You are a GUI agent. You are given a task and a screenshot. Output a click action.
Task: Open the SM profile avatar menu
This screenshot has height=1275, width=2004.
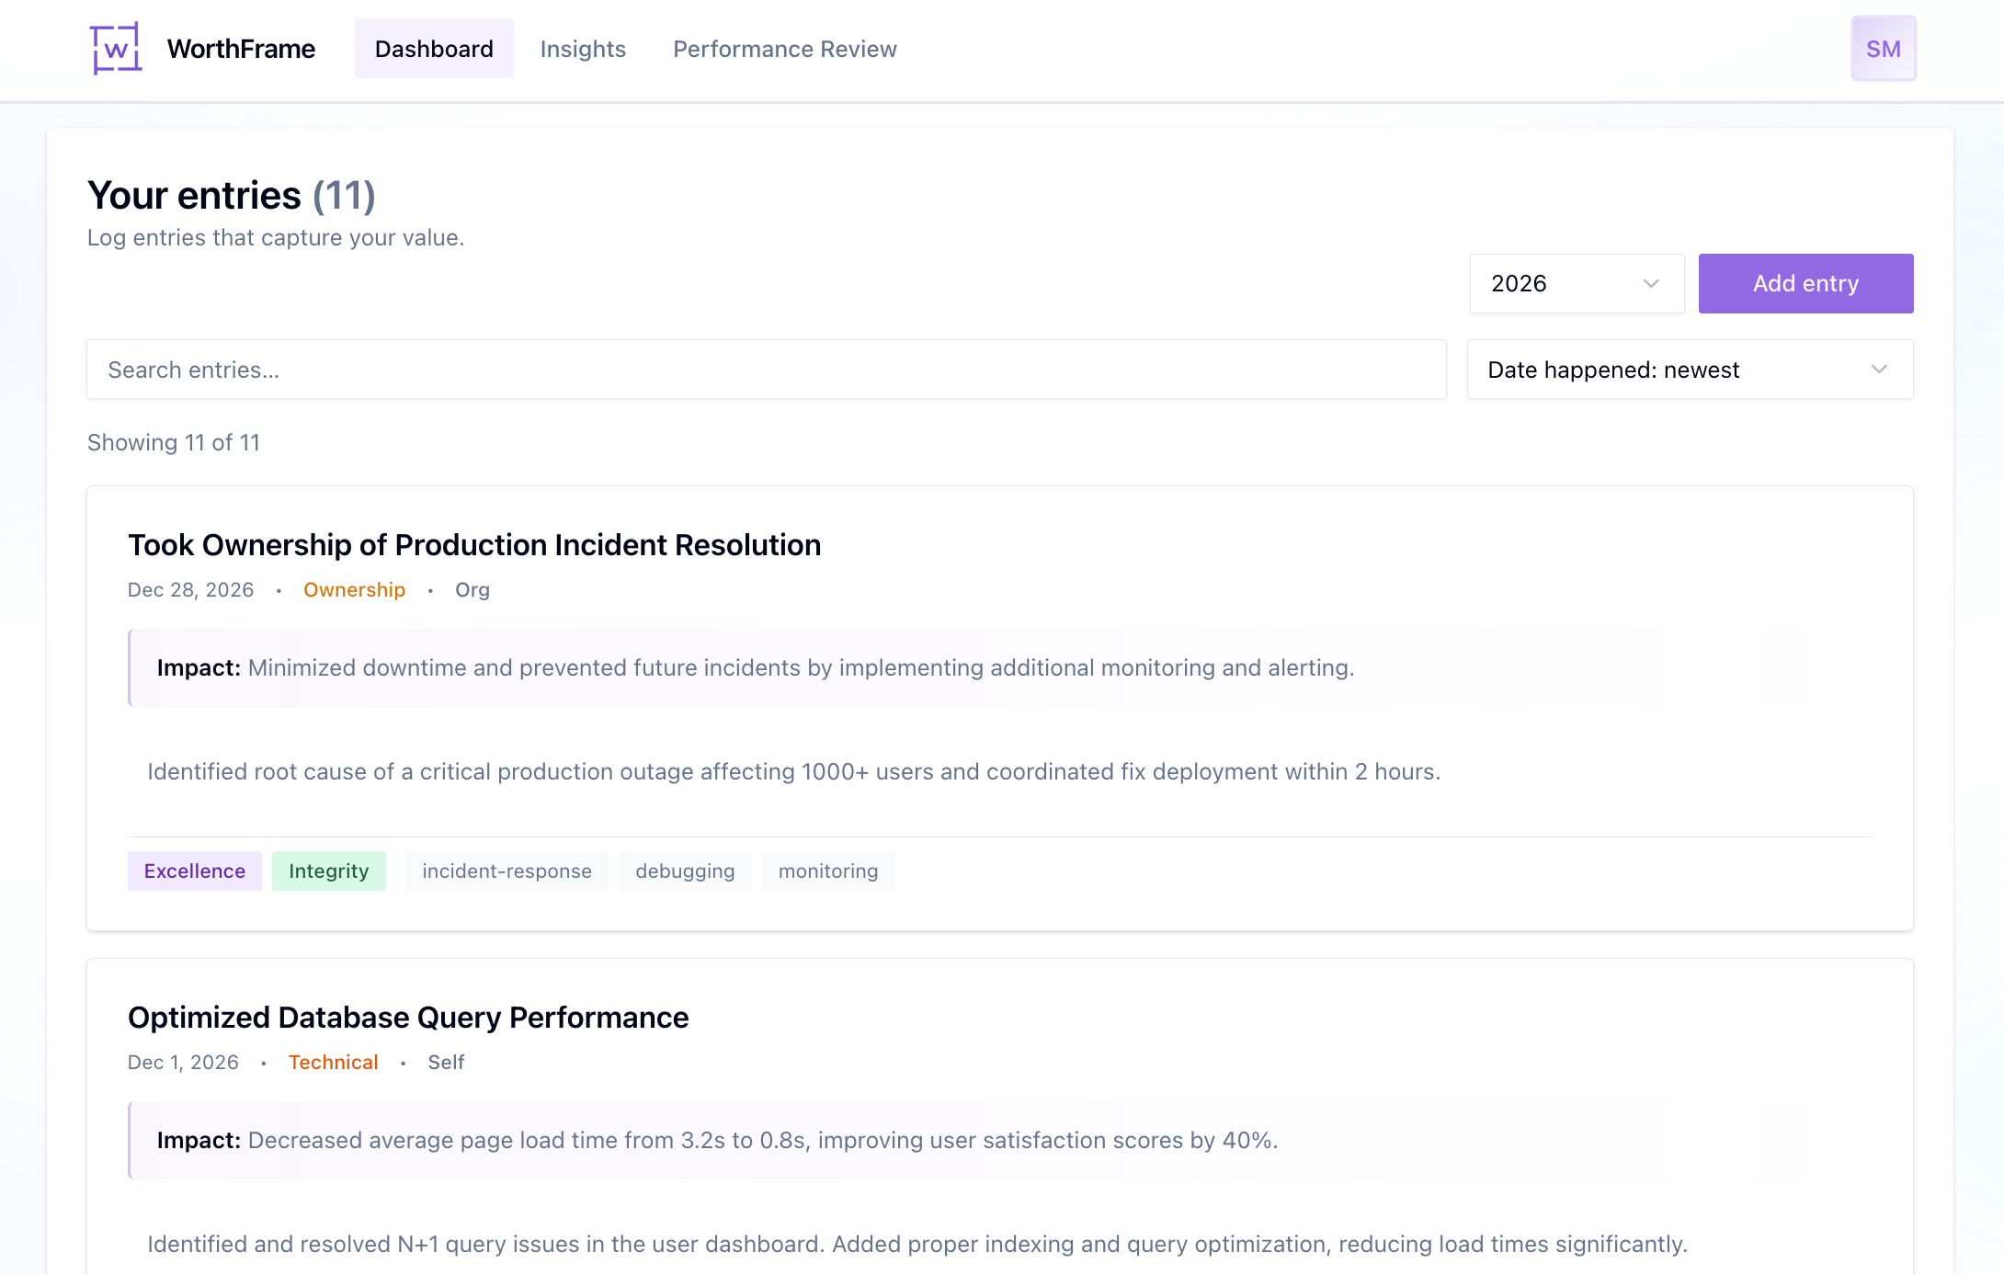[1884, 48]
